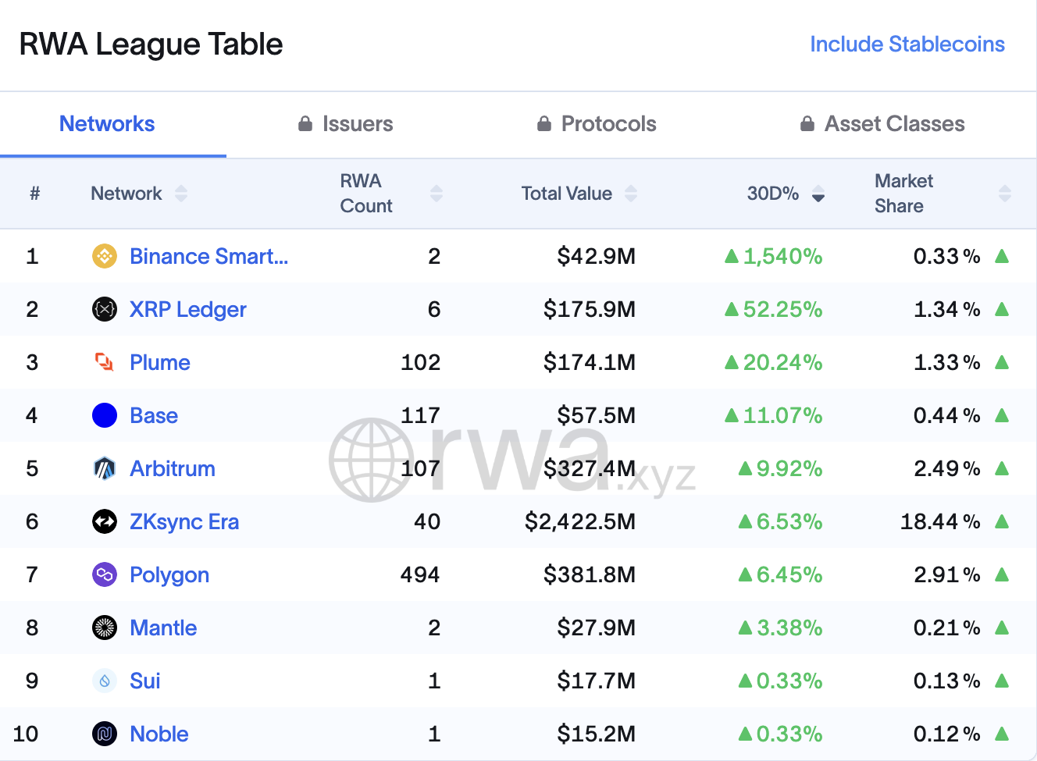Click the ZKsync Era logo icon
The width and height of the screenshot is (1037, 761).
tap(105, 521)
